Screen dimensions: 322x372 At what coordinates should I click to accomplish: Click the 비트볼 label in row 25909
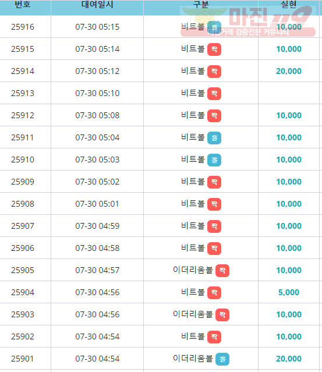[x=193, y=182]
